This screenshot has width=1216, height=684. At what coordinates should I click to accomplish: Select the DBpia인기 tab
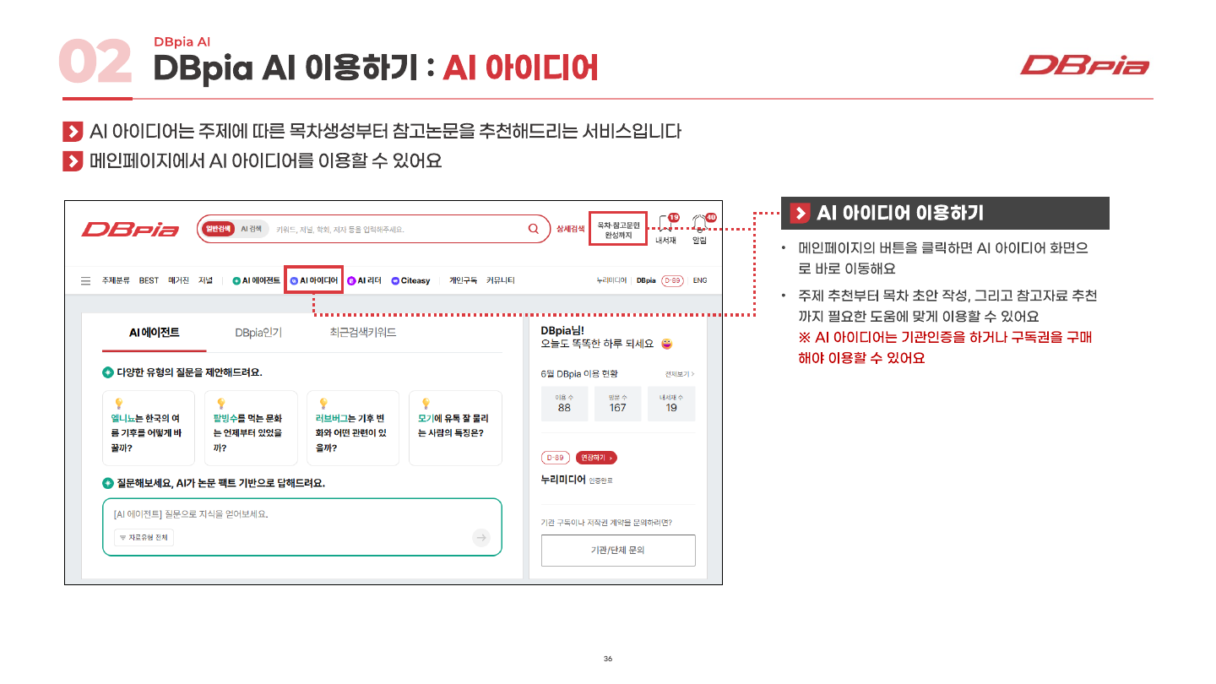pos(258,333)
